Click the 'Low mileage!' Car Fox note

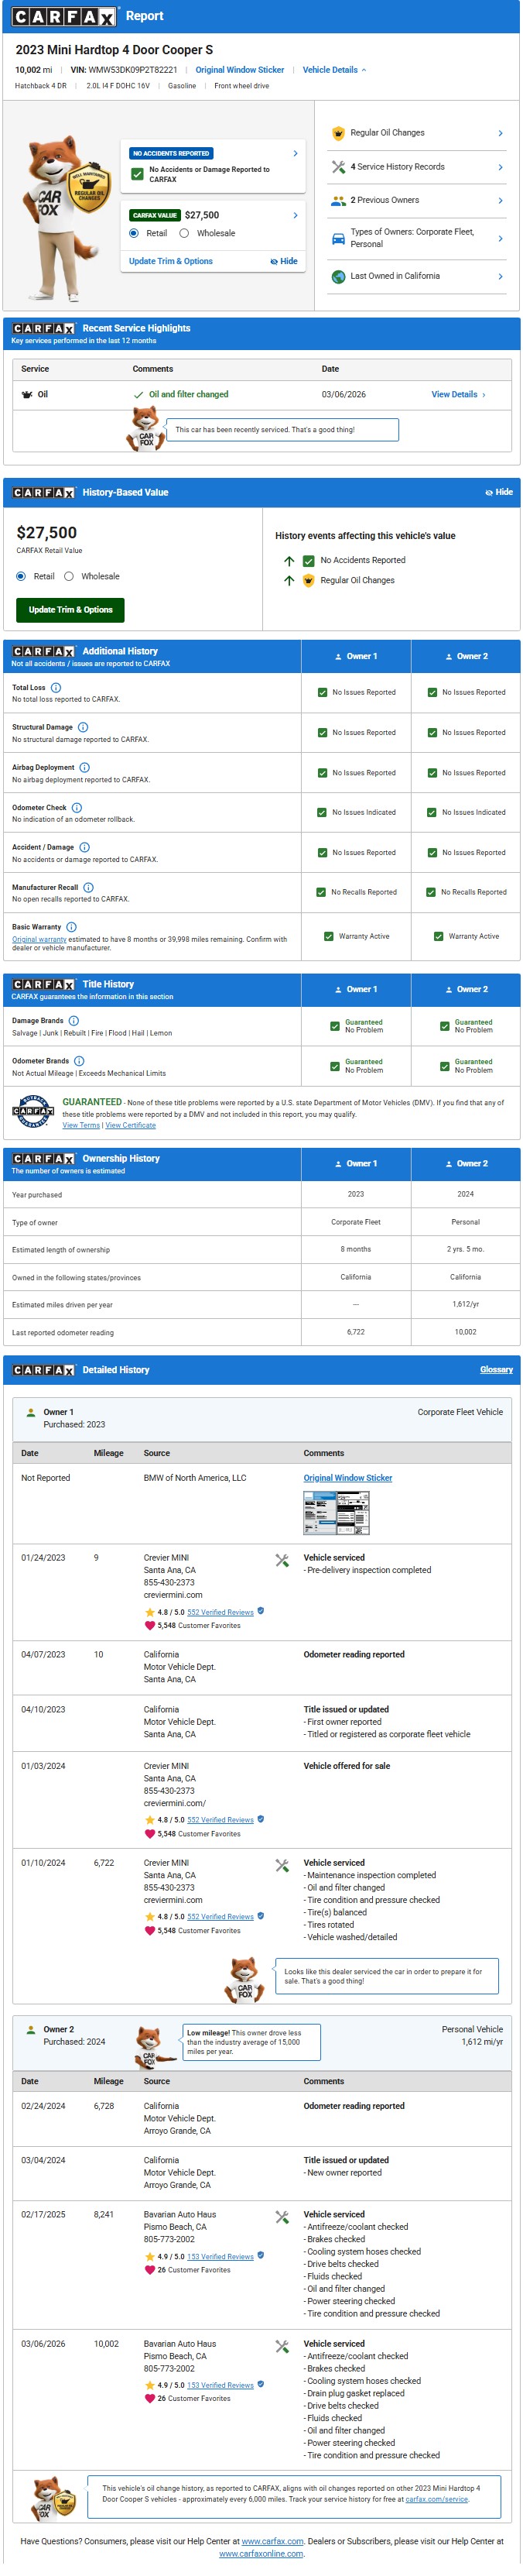coord(251,2042)
